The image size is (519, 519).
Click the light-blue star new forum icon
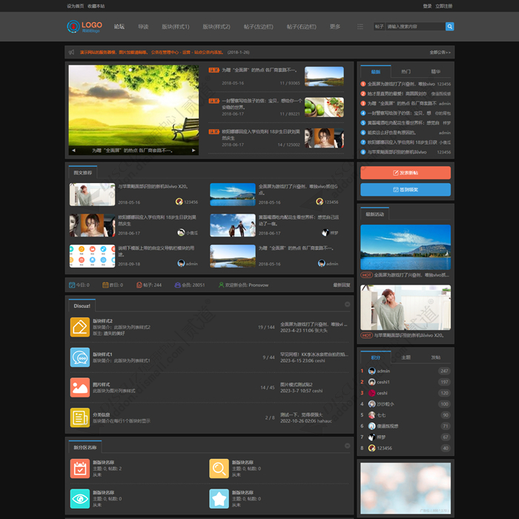tap(219, 498)
